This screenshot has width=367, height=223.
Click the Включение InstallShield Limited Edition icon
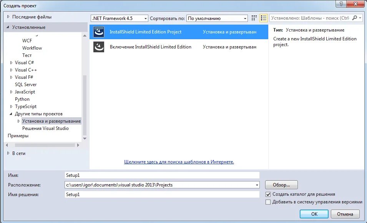tap(98, 47)
